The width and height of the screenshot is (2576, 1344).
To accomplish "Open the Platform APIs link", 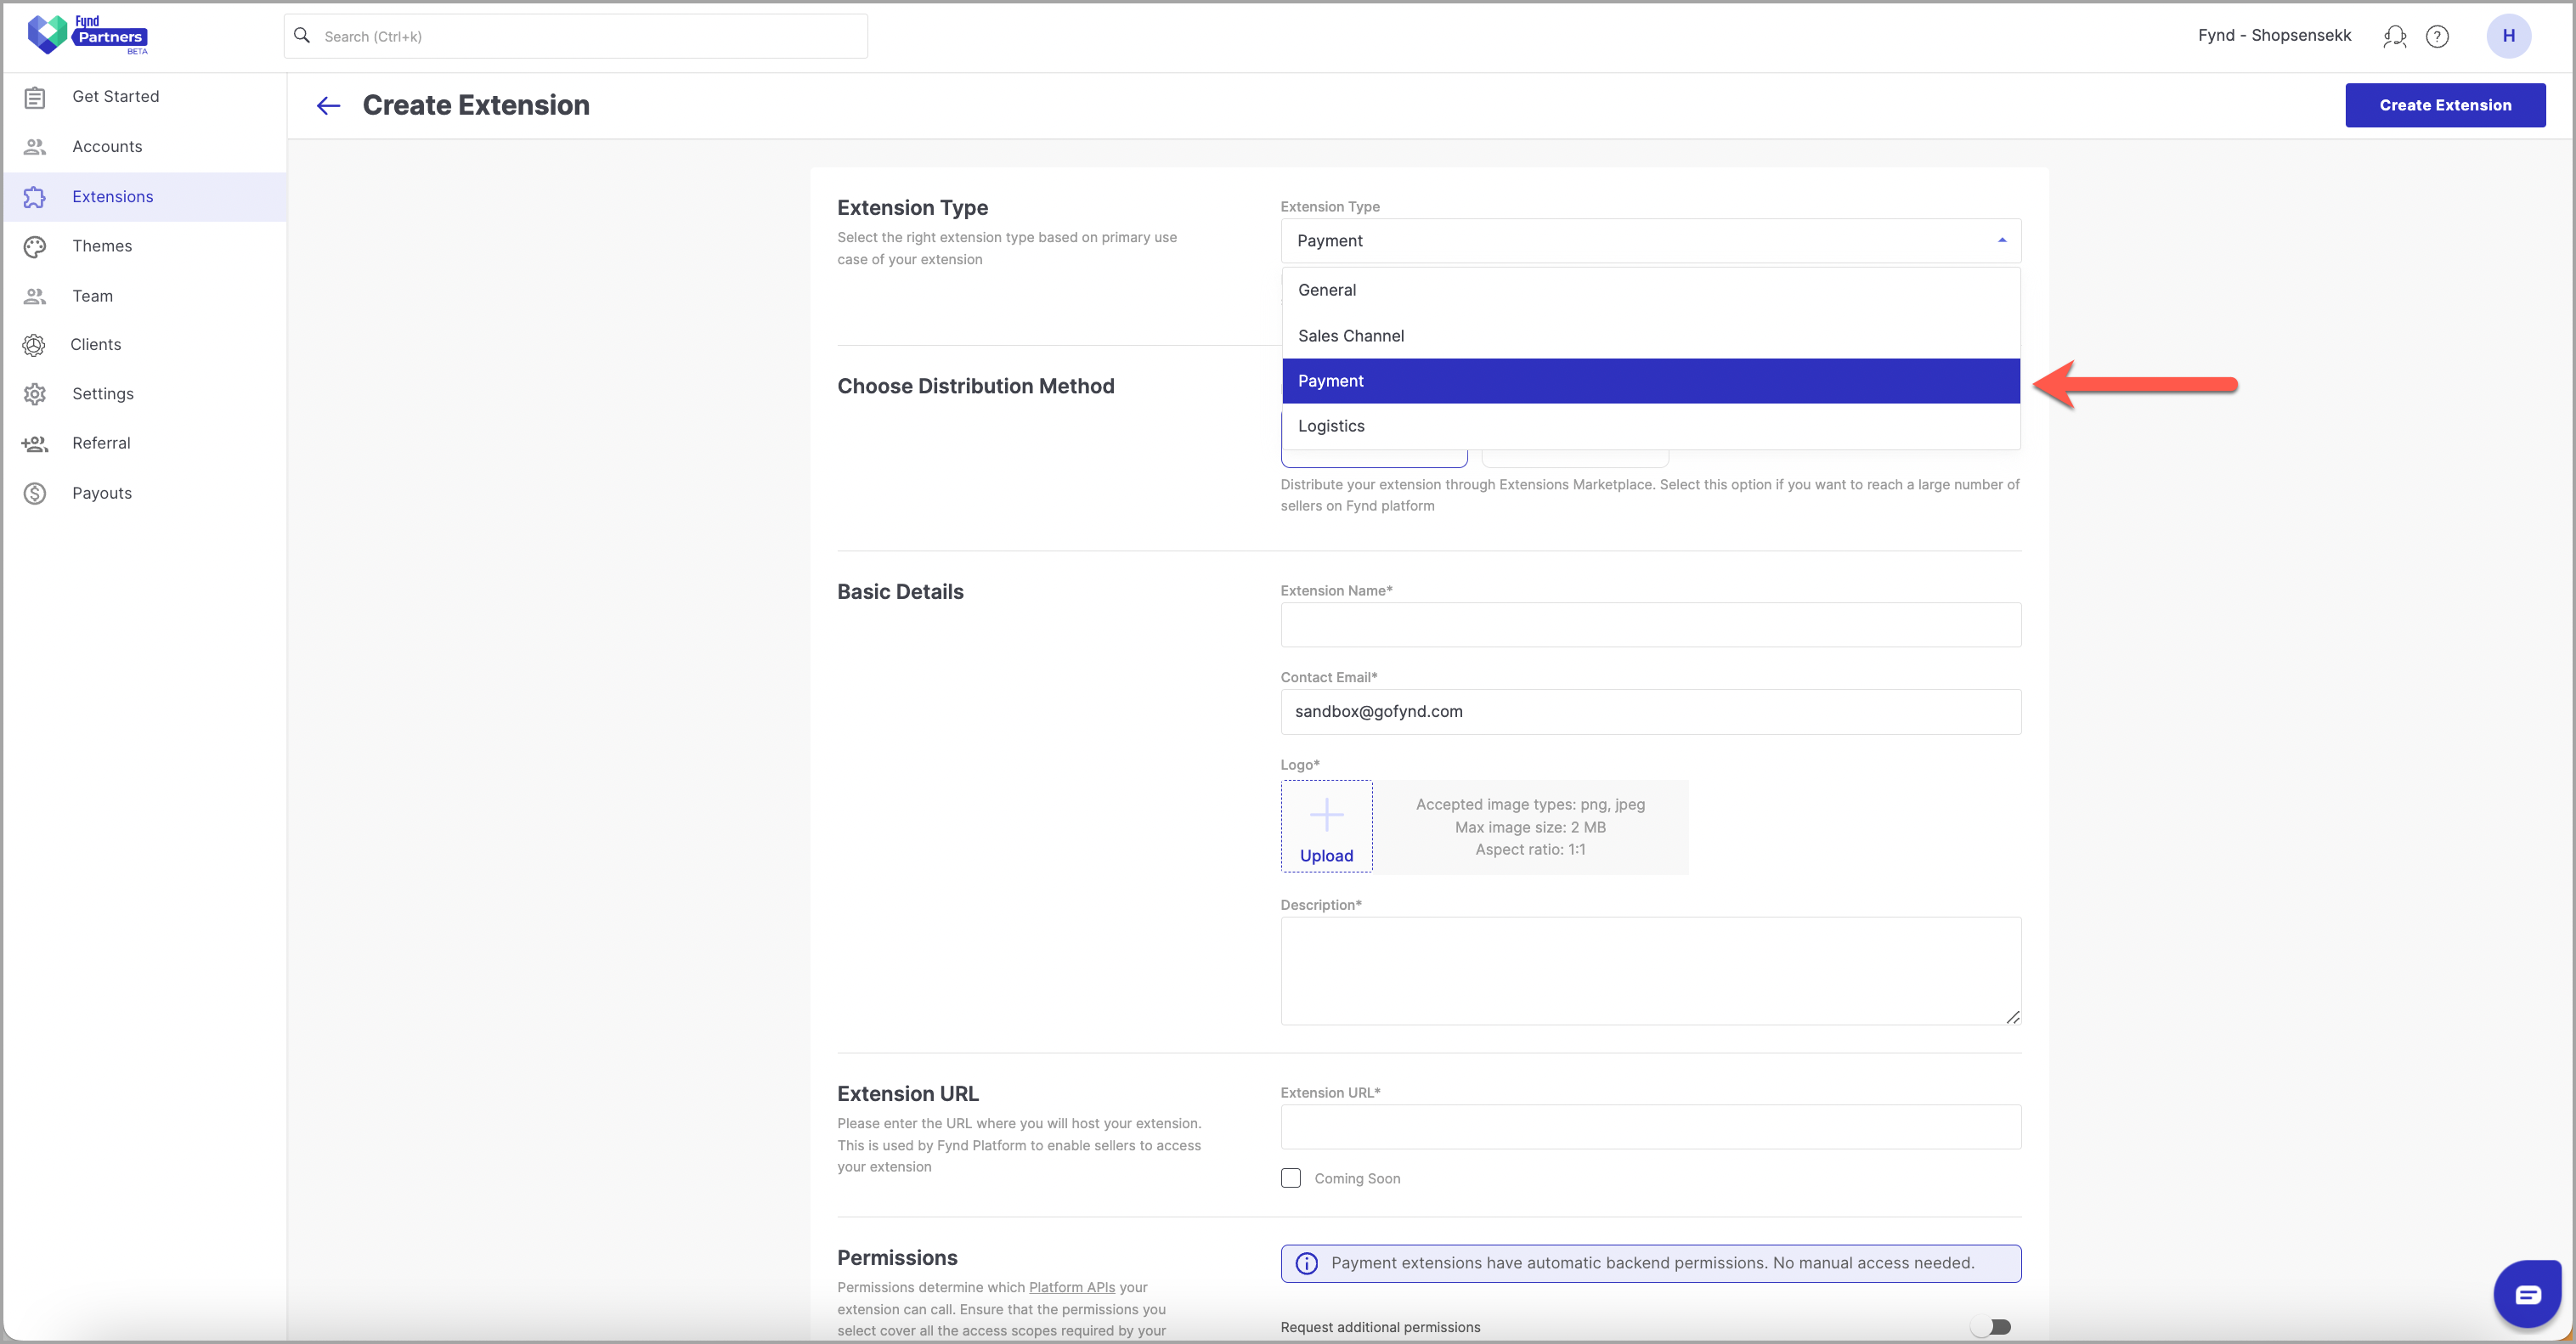I will (1072, 1287).
